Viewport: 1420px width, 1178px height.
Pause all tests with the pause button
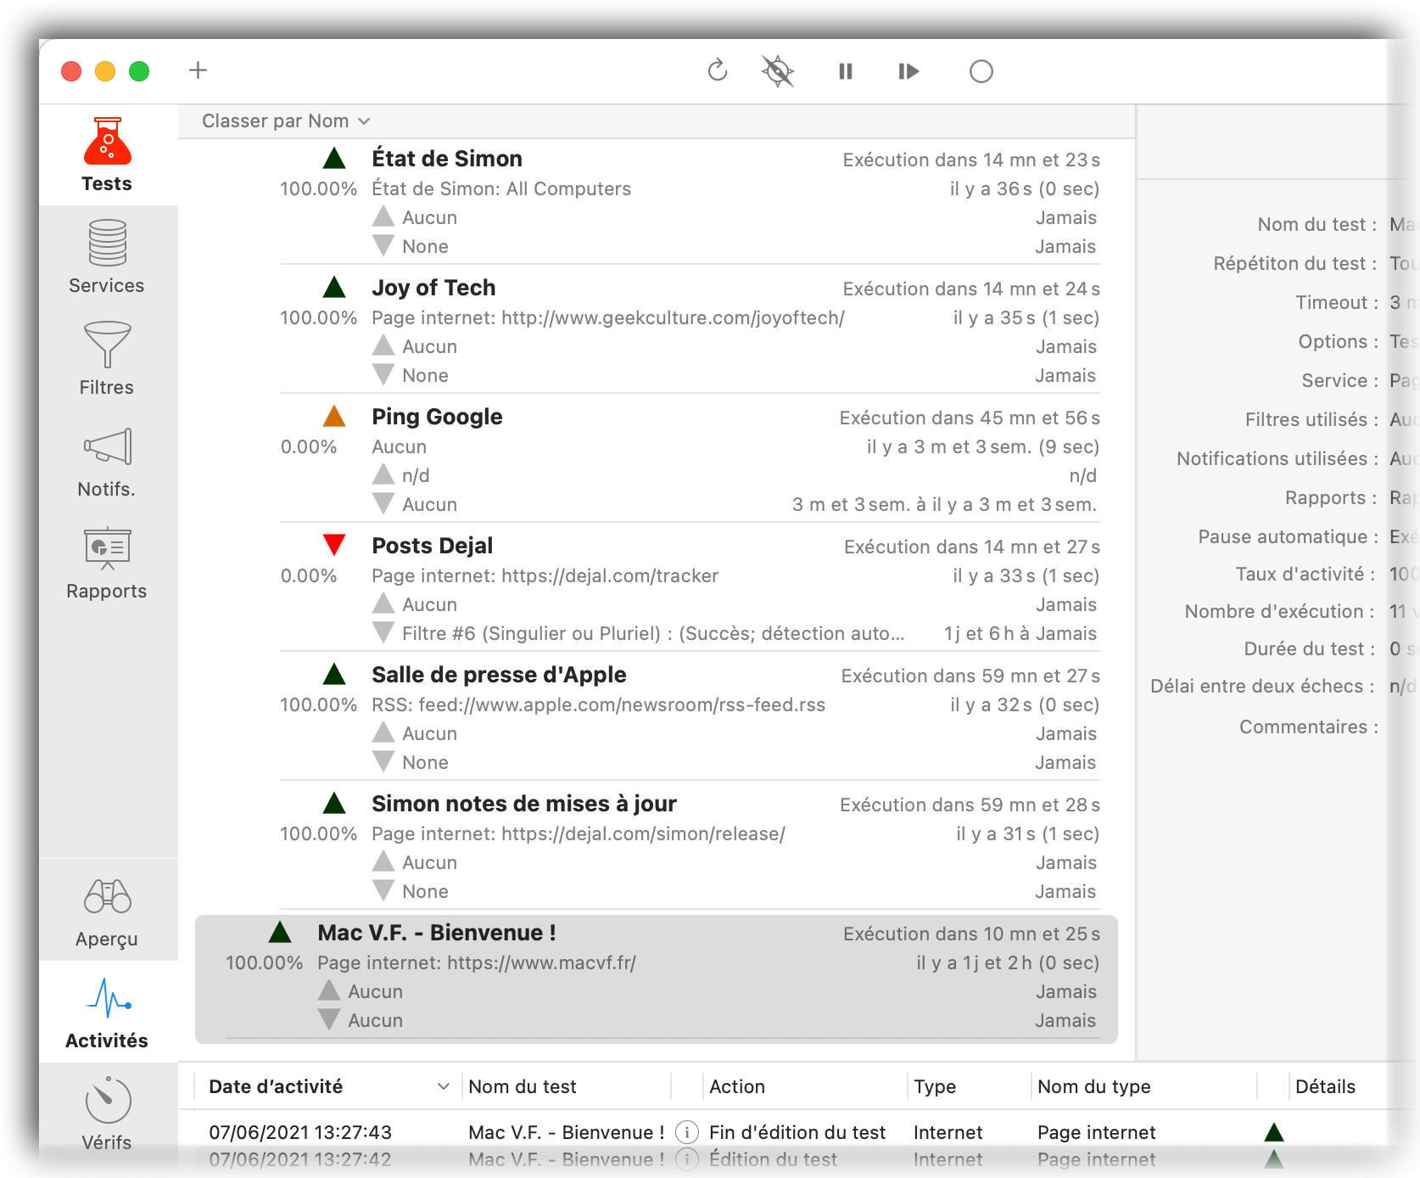point(846,71)
